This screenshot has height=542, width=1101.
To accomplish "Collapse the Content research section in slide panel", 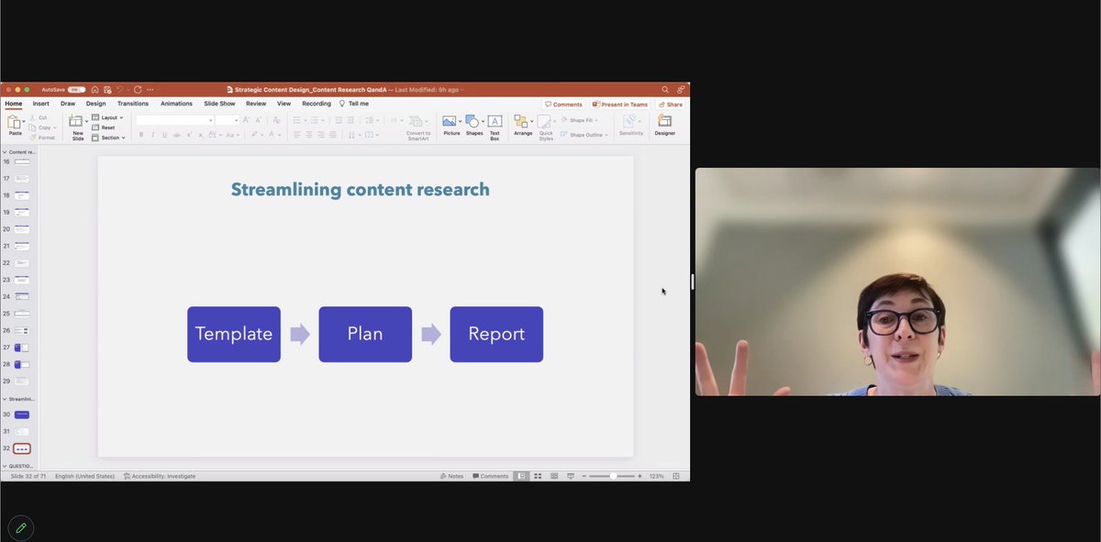I will pos(4,152).
